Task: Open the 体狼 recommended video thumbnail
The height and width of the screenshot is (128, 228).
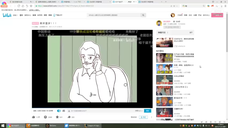Action: coord(164,102)
